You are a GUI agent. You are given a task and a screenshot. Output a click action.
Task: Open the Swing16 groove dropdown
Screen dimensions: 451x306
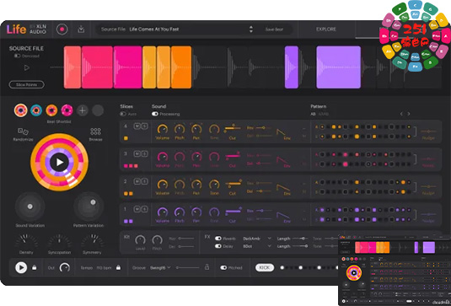pyautogui.click(x=160, y=267)
